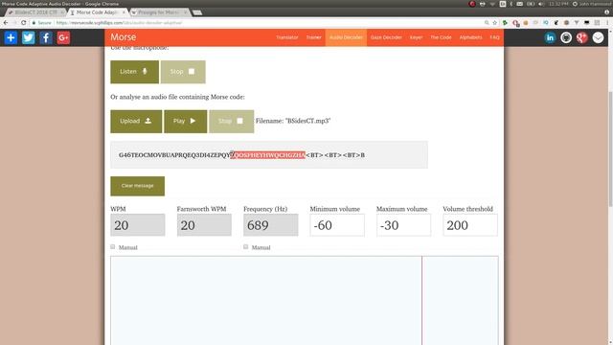613x345 pixels.
Task: Click the Stop button beside Listen
Action: tap(183, 72)
